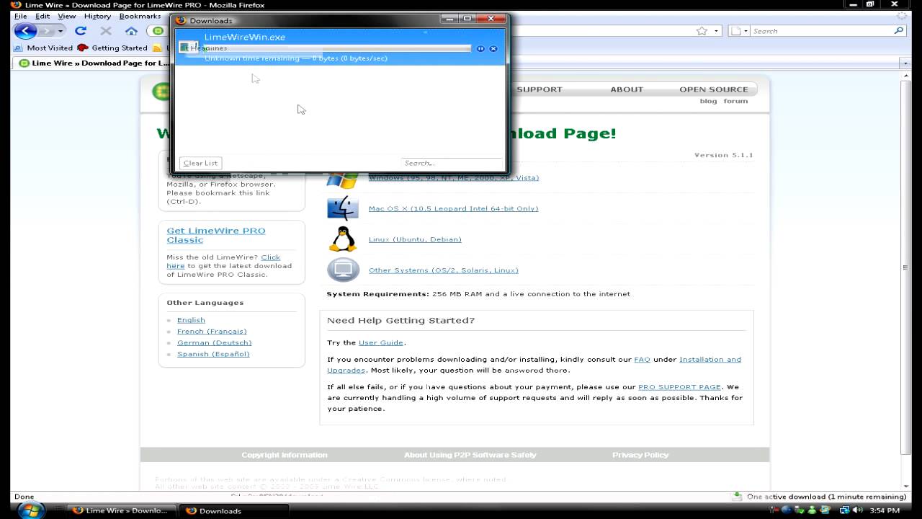Open the address bar URL dropdown arrow
The image size is (922, 519).
click(717, 31)
